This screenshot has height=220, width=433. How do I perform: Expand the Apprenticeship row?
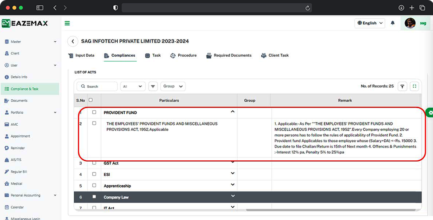pyautogui.click(x=232, y=185)
